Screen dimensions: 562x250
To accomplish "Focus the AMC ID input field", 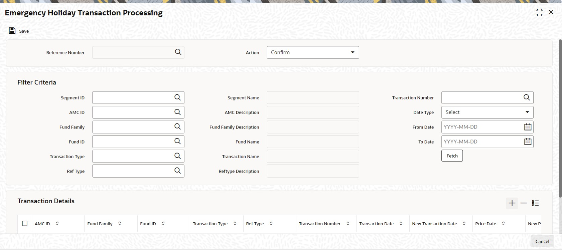I will (138, 112).
